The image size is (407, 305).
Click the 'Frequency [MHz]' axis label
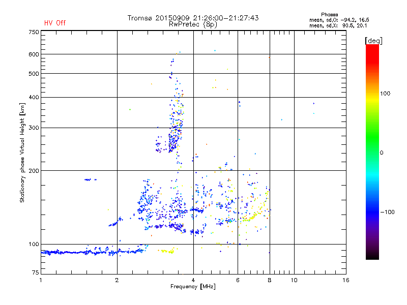point(193,287)
